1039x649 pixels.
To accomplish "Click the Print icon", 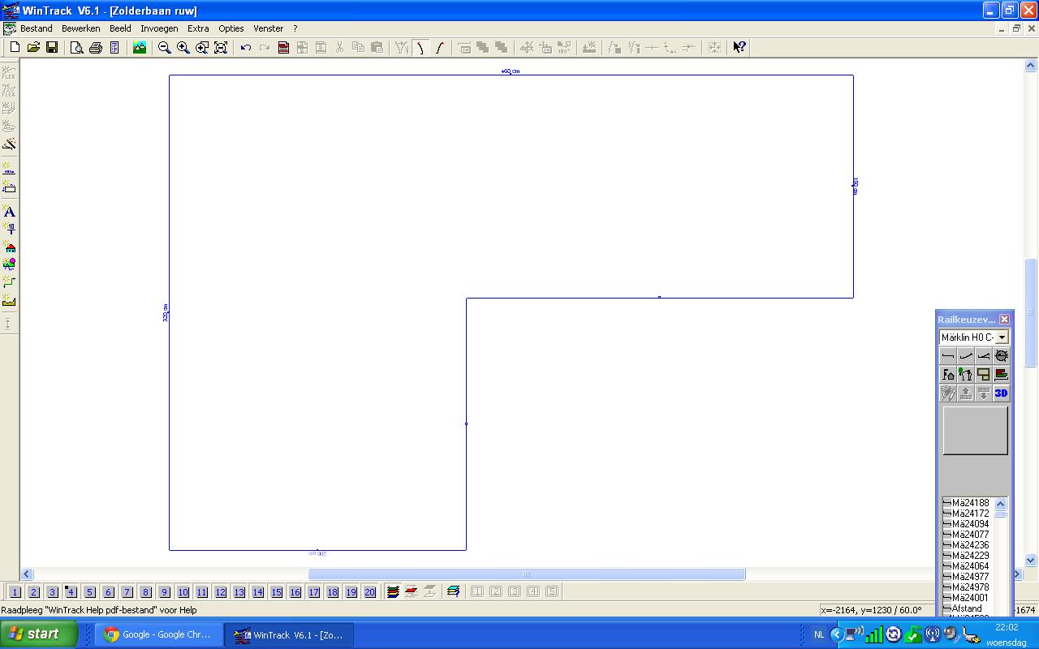I will [95, 48].
